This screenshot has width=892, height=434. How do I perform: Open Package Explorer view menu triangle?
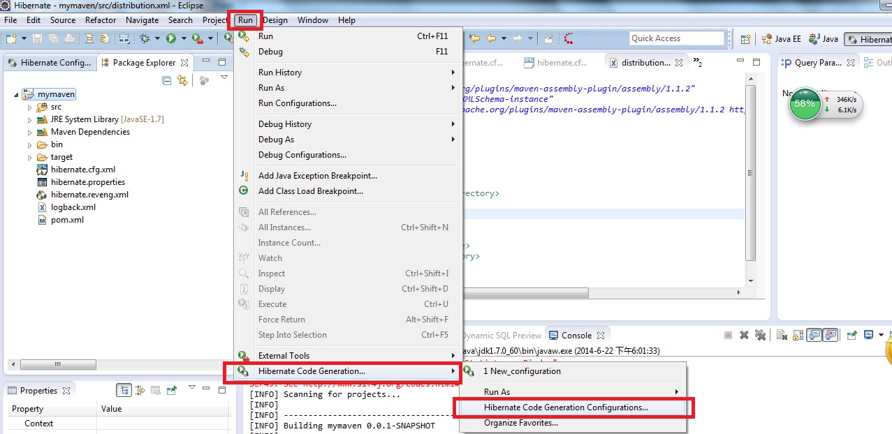point(224,77)
